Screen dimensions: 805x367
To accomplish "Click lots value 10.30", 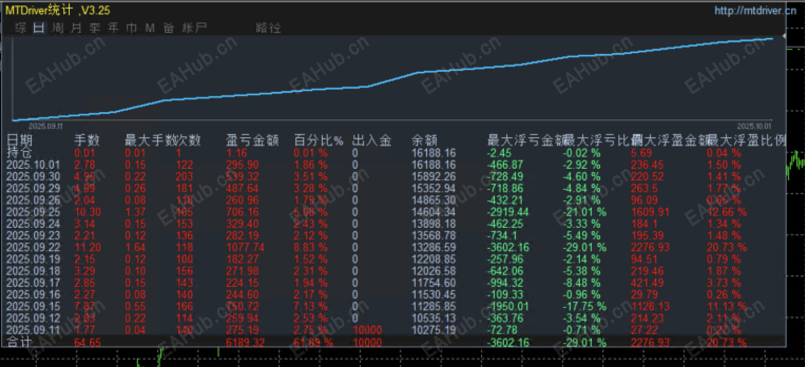I will [87, 212].
